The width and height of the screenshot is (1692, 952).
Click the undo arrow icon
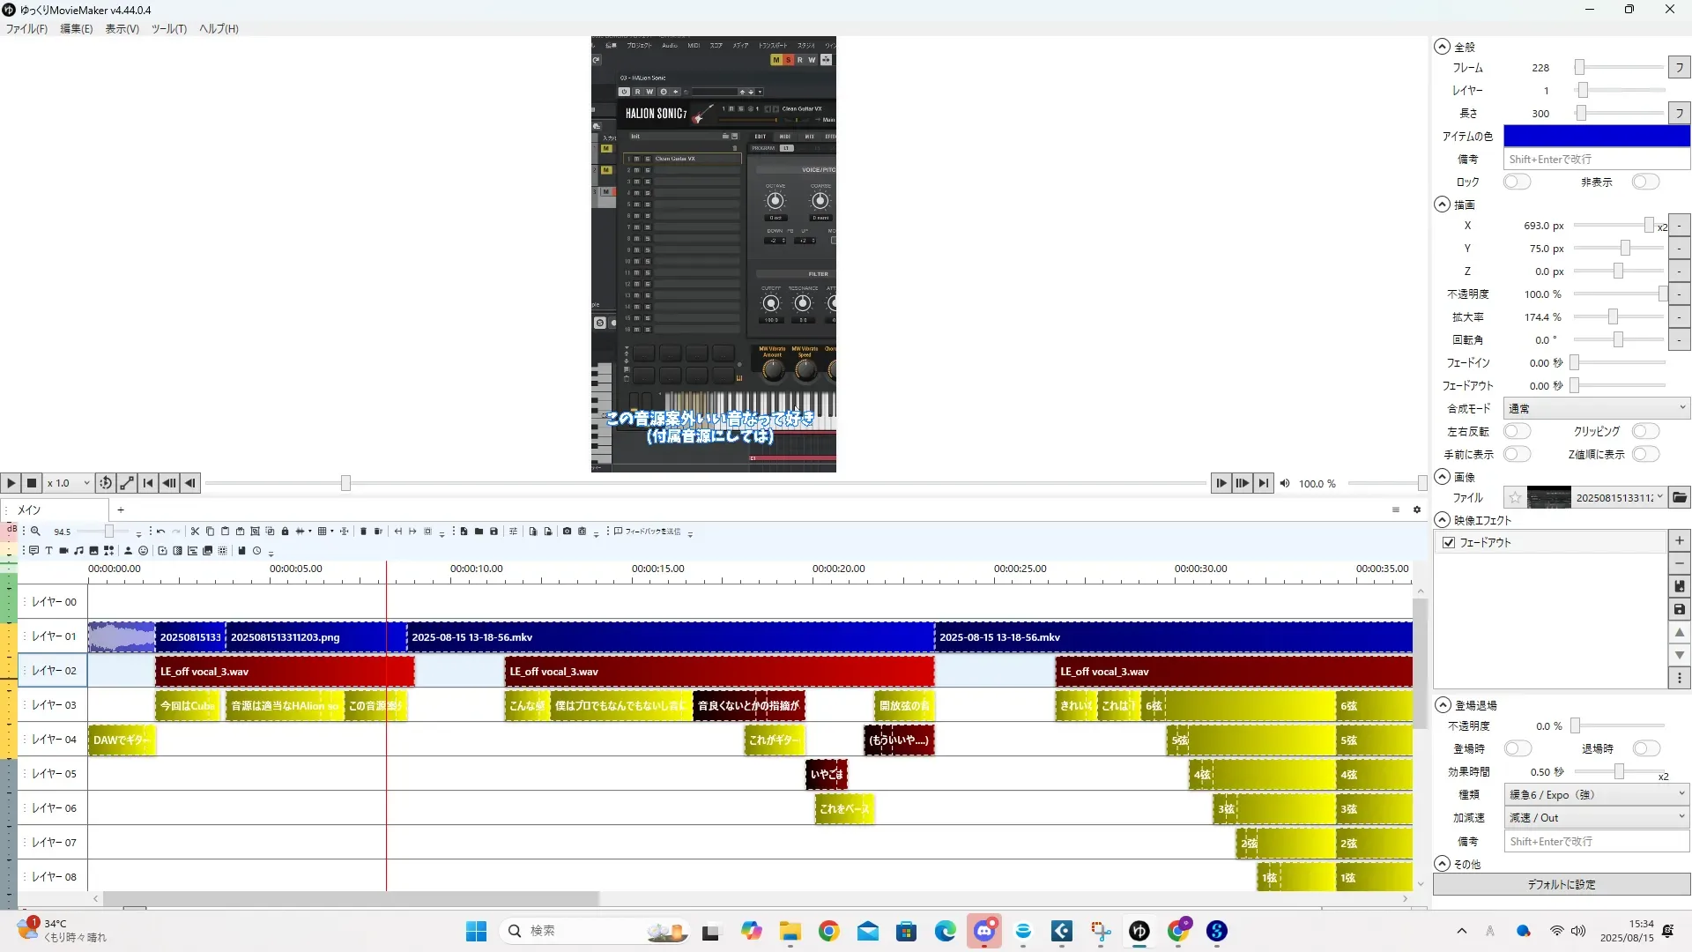(160, 532)
